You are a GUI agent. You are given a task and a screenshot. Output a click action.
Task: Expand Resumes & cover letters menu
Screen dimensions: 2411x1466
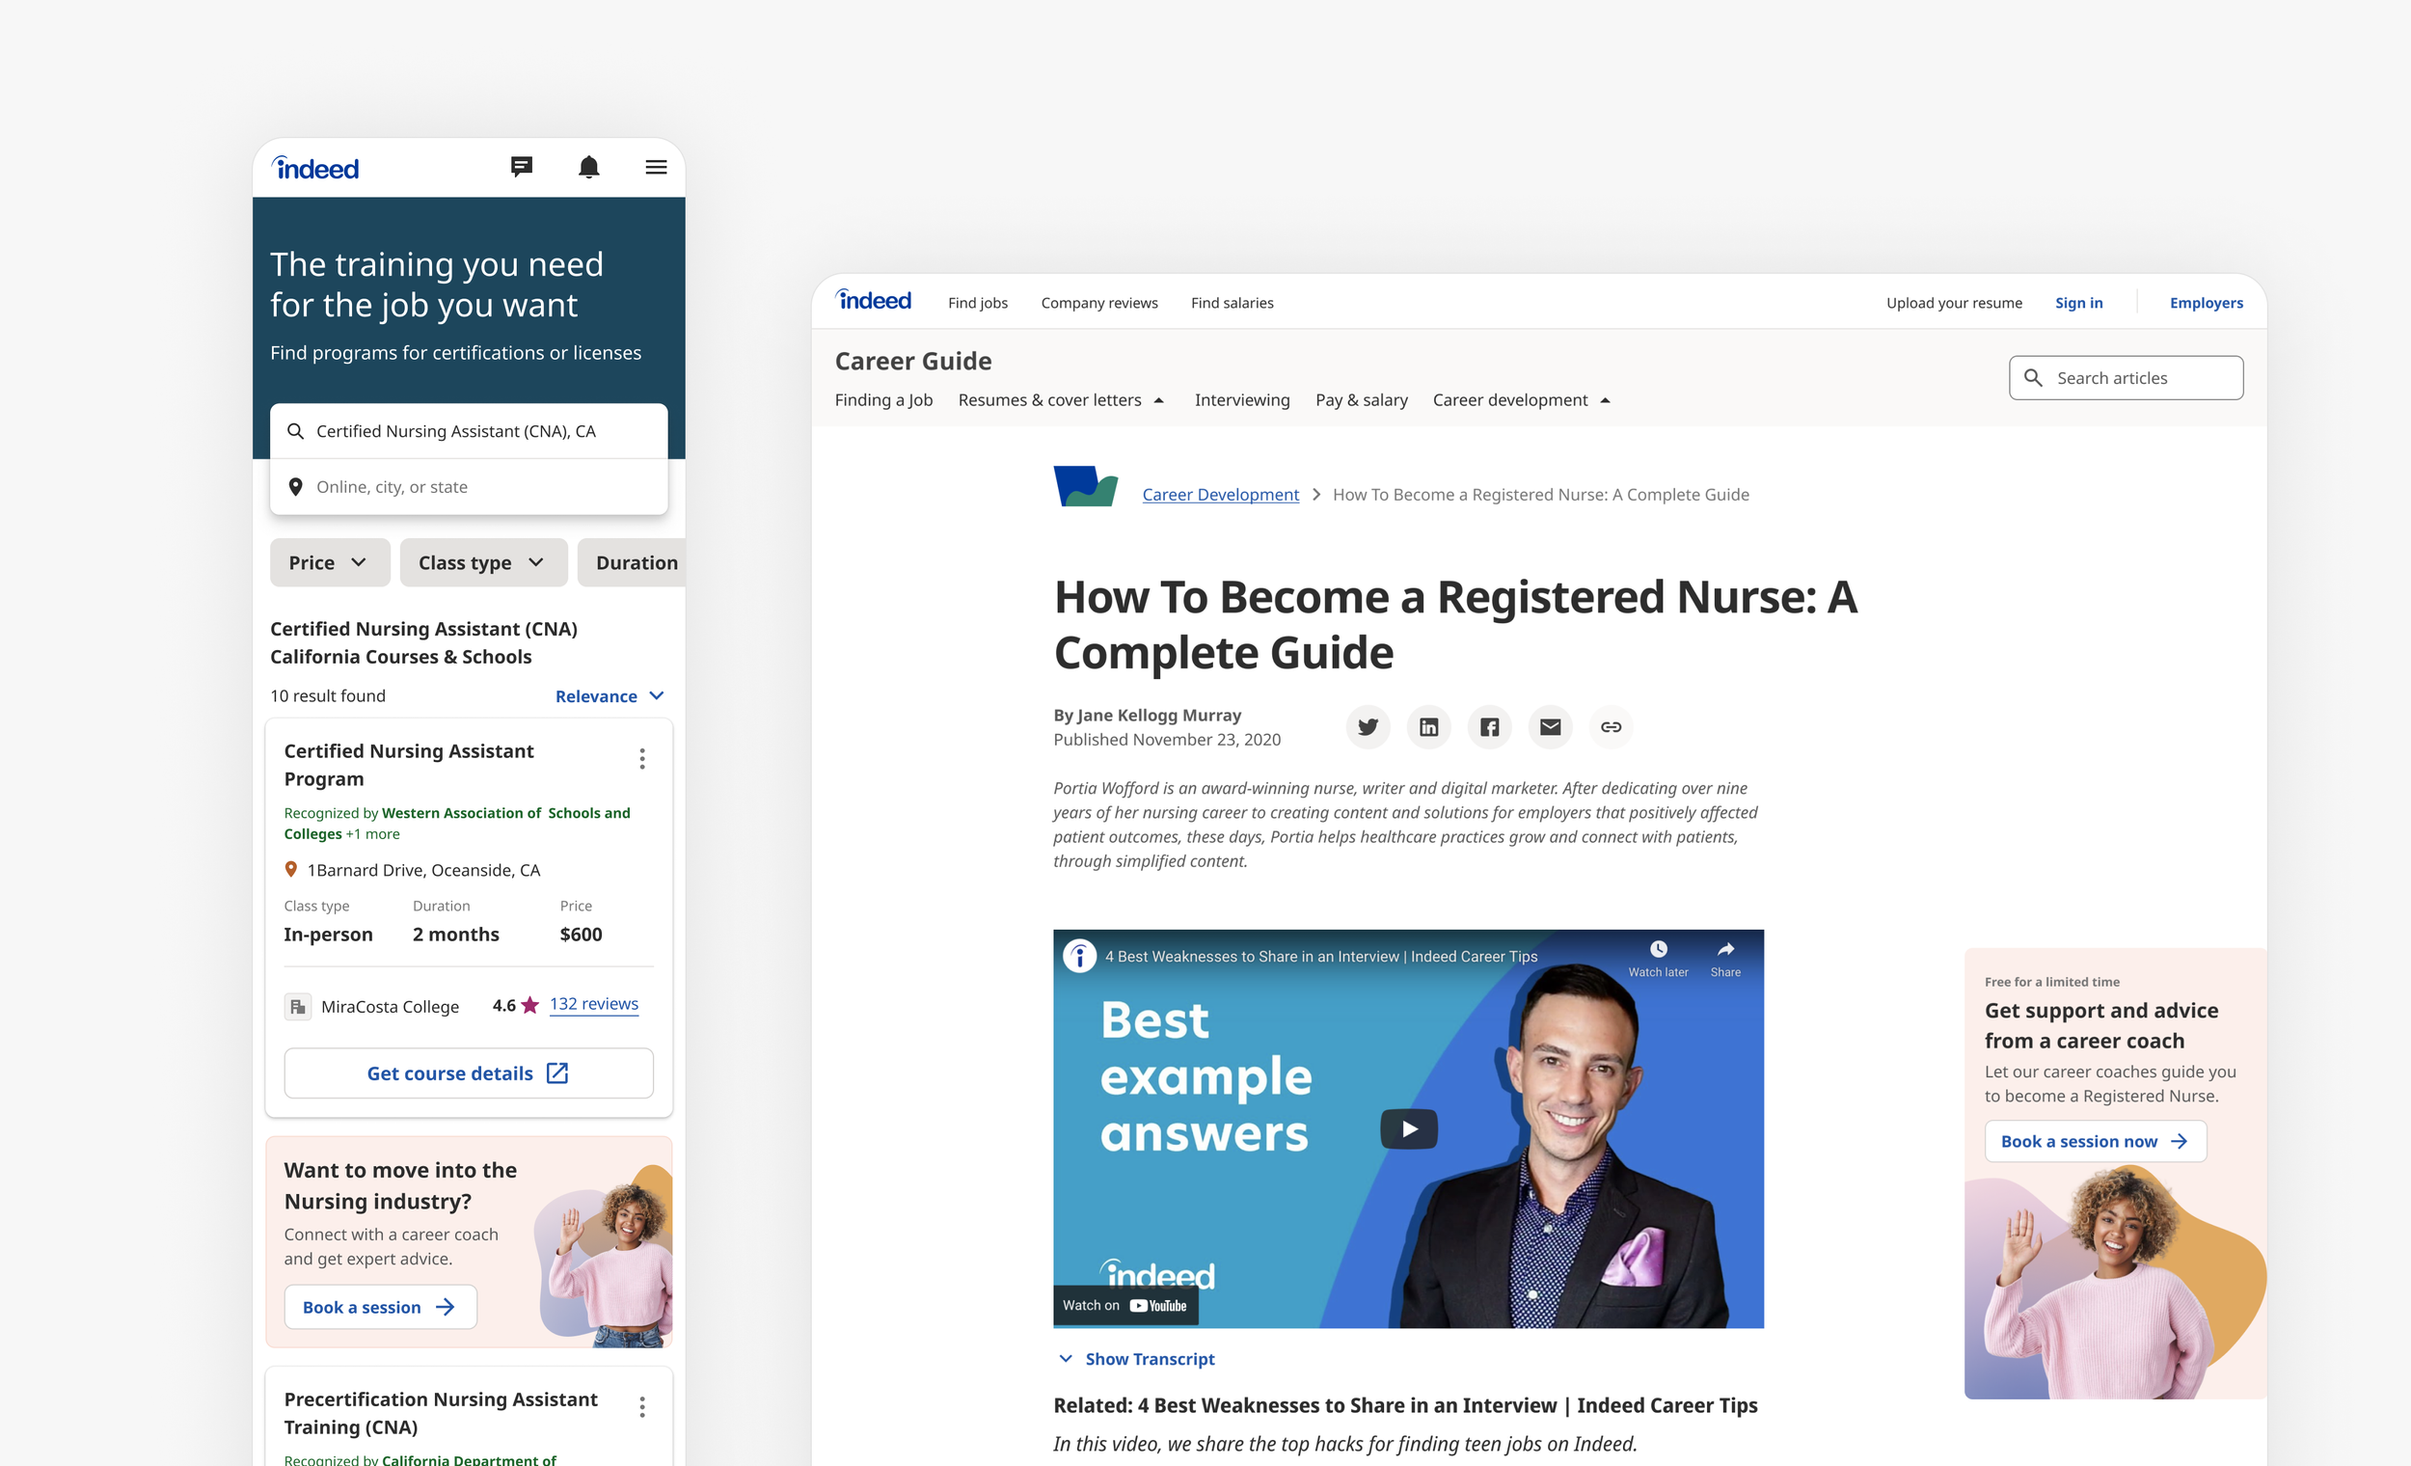coord(1062,400)
